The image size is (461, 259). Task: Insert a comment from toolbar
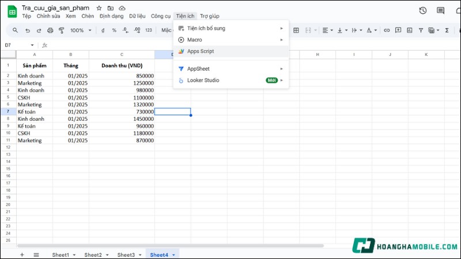click(398, 31)
